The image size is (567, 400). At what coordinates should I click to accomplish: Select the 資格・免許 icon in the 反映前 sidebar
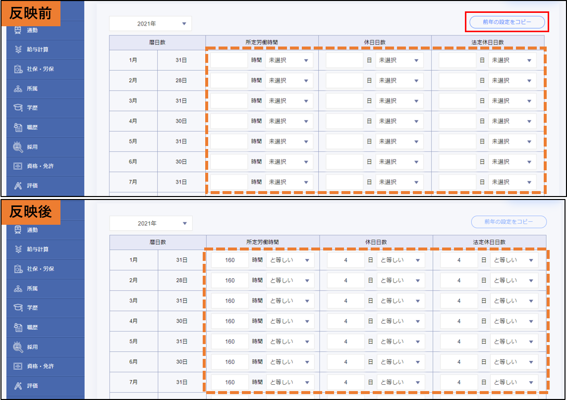[x=18, y=166]
